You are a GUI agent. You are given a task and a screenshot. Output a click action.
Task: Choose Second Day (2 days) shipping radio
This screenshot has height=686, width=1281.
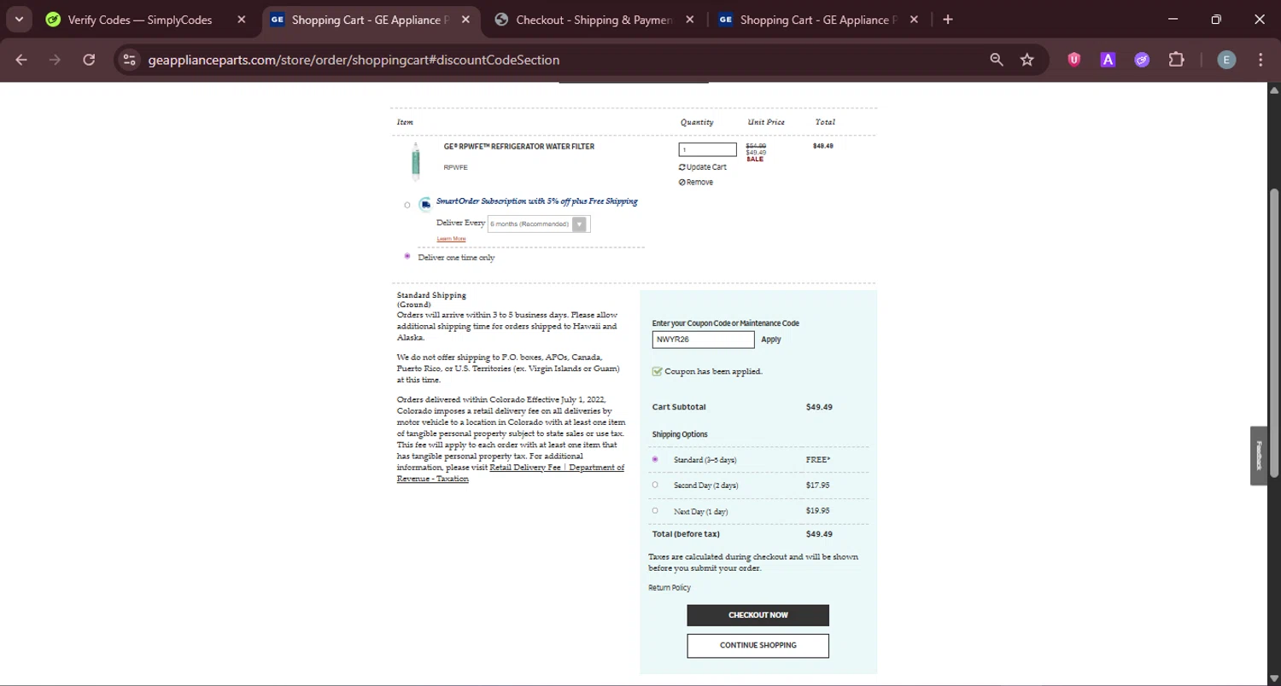[655, 485]
